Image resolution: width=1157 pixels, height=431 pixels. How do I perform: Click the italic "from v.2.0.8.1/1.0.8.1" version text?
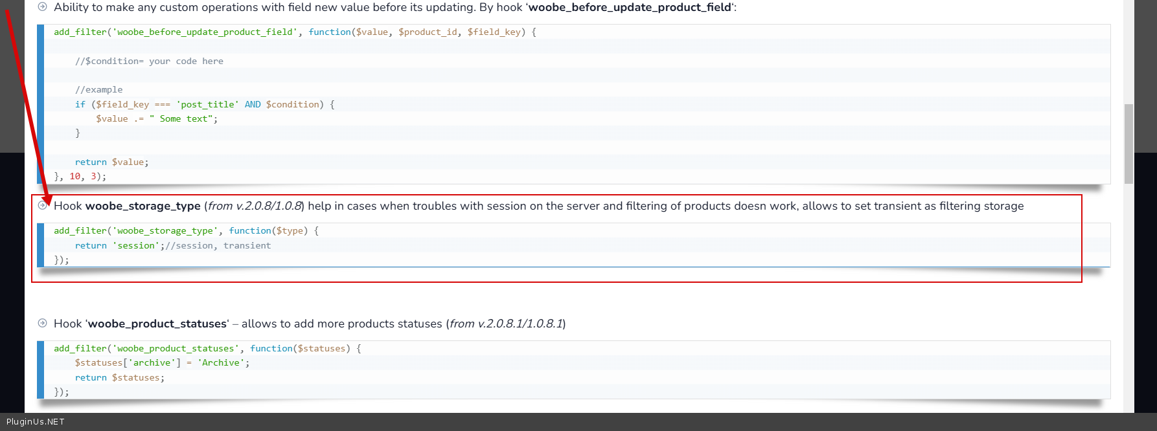[506, 324]
